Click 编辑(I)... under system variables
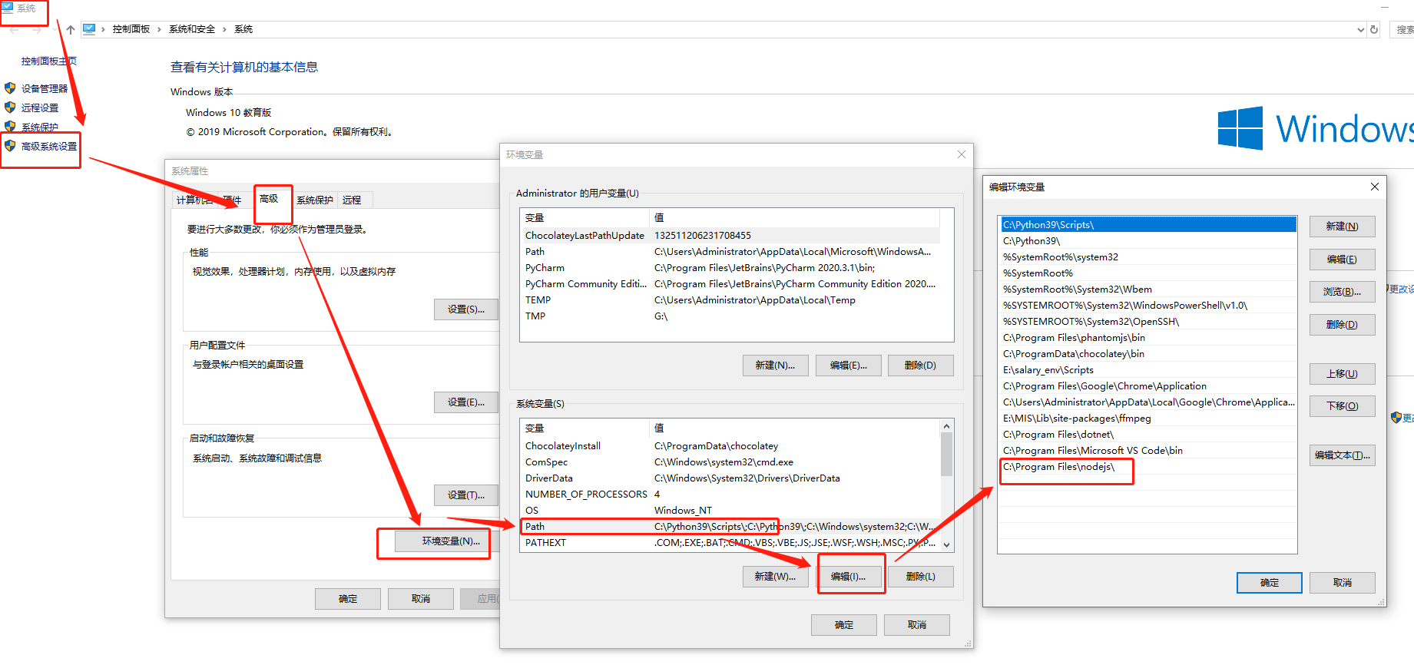Screen dimensions: 1414x665 (848, 577)
